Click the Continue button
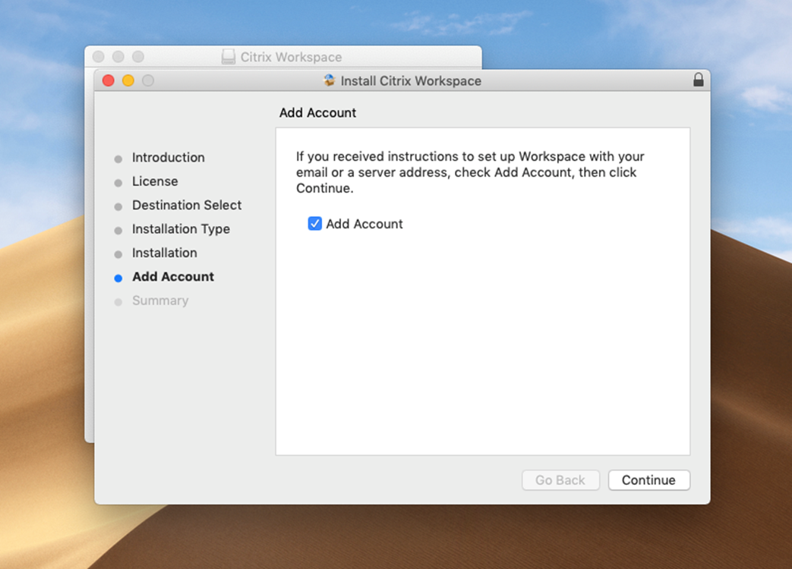 (649, 480)
